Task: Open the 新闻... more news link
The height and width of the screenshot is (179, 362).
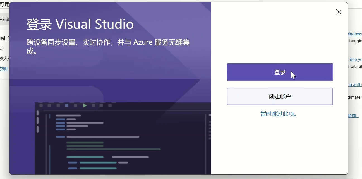Action: point(353,115)
